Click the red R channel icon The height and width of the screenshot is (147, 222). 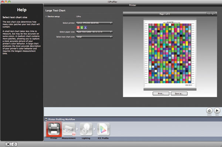coord(78,27)
